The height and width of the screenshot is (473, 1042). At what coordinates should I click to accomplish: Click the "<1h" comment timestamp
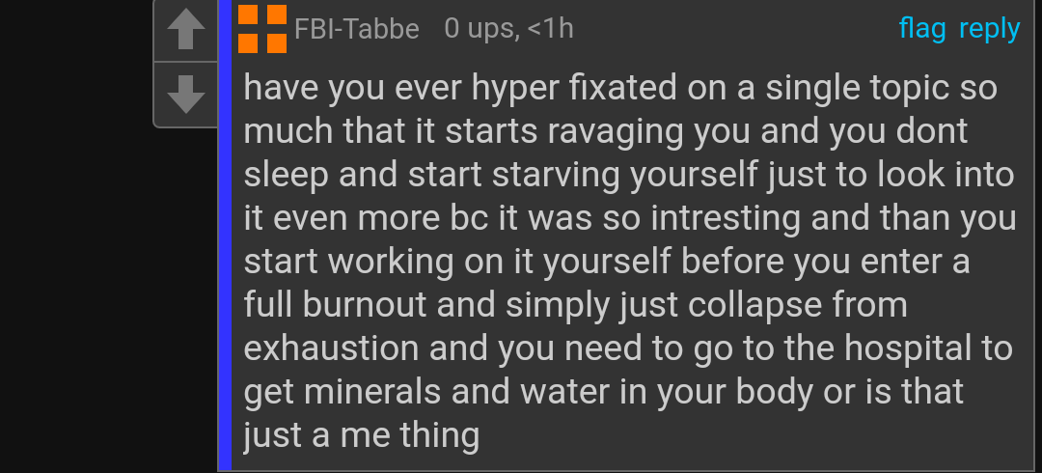551,29
